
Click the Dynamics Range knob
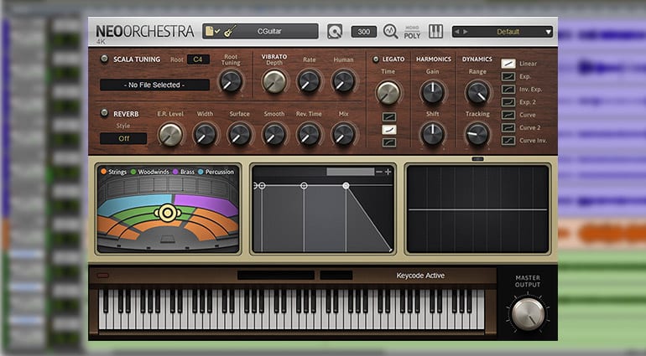click(477, 92)
